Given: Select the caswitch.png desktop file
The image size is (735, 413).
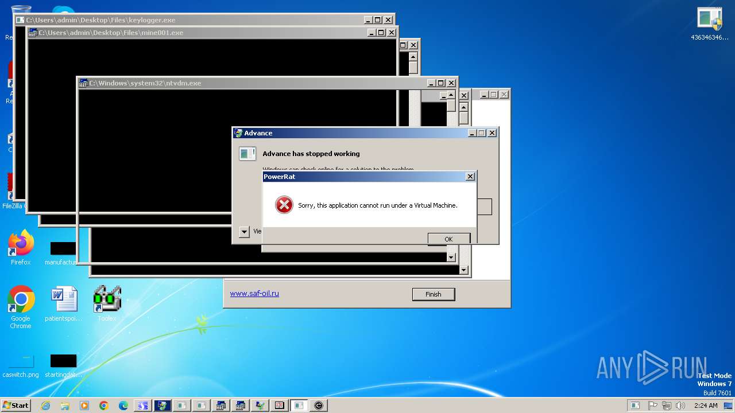Looking at the screenshot, I should click(x=21, y=365).
